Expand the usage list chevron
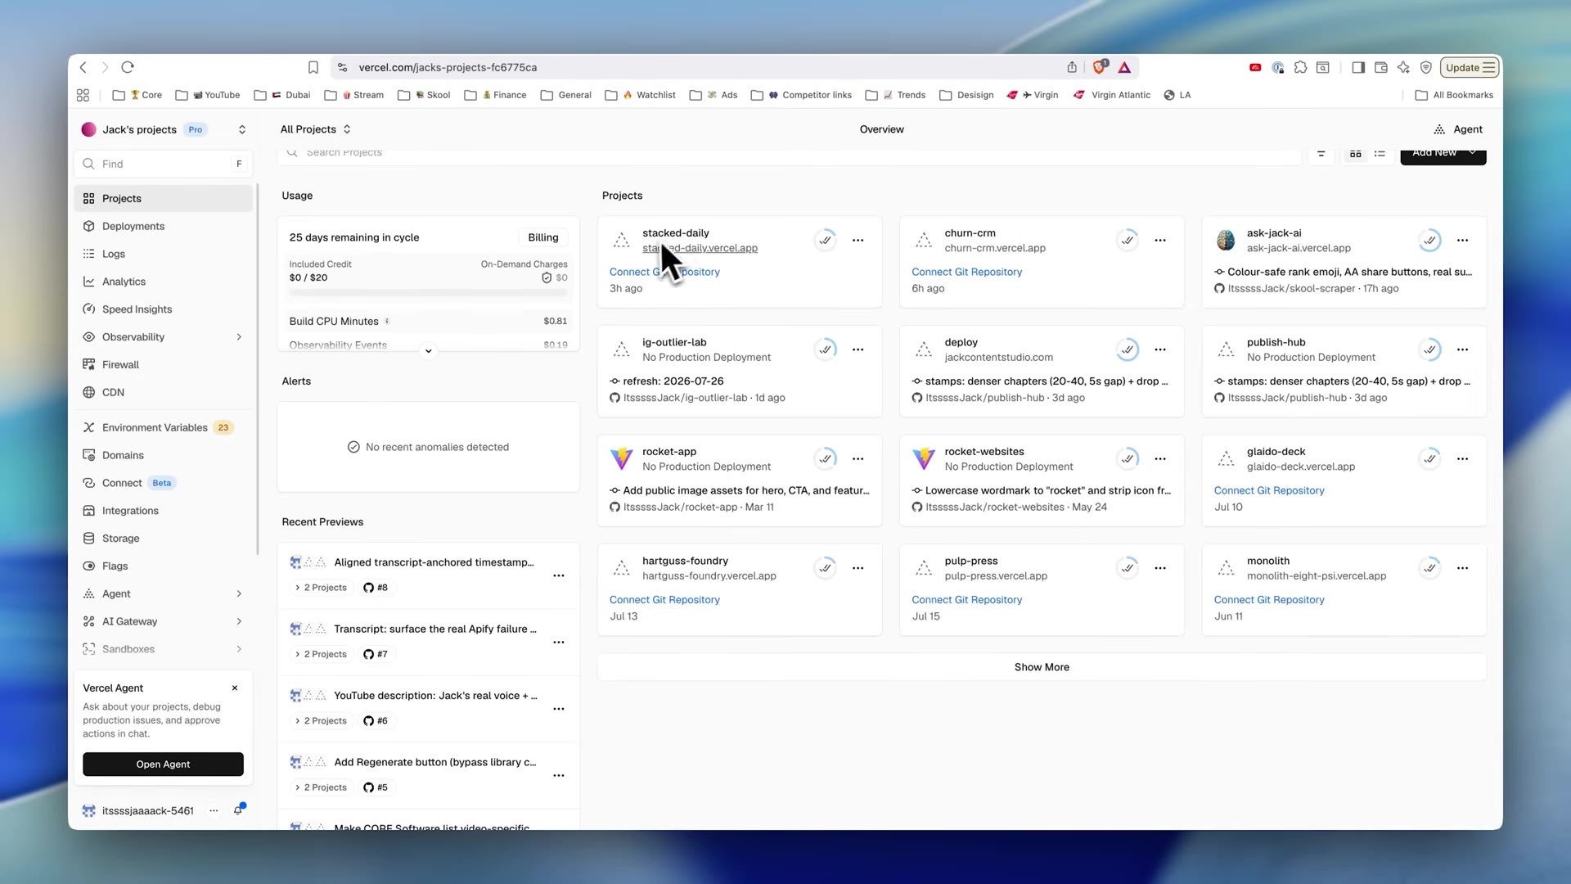Screen dimensions: 1571x884 (428, 351)
